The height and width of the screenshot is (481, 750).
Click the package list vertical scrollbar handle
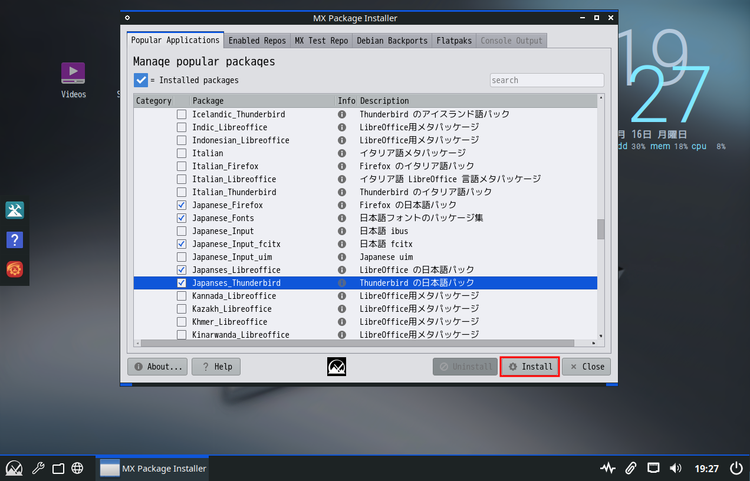coord(601,229)
